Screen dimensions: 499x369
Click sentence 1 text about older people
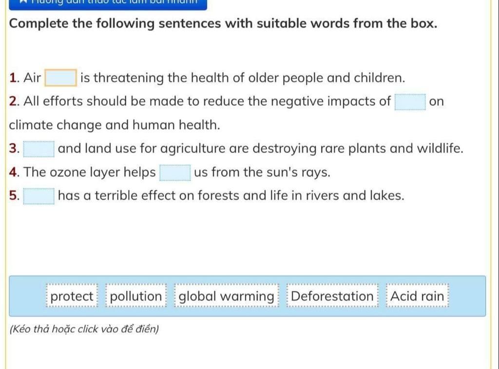243,78
